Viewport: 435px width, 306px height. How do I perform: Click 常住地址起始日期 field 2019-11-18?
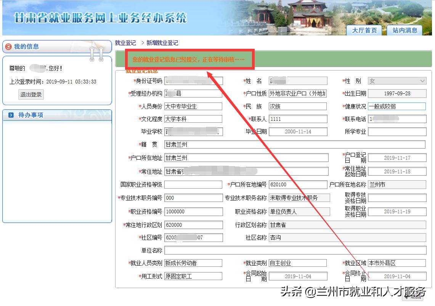tap(397, 171)
